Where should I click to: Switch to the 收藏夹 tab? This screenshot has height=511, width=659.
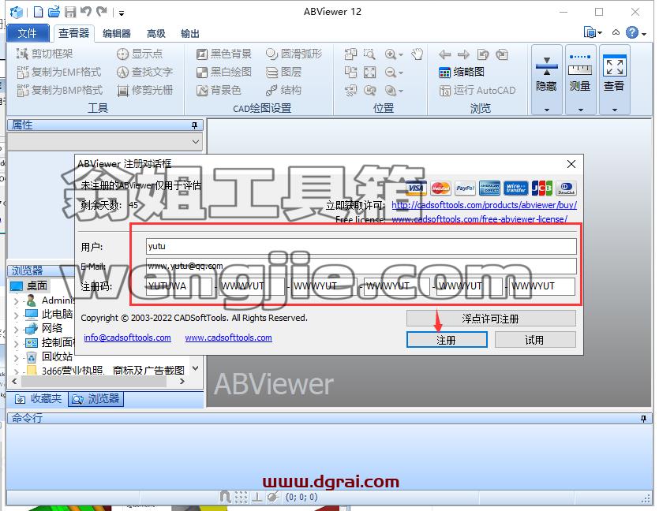(38, 398)
